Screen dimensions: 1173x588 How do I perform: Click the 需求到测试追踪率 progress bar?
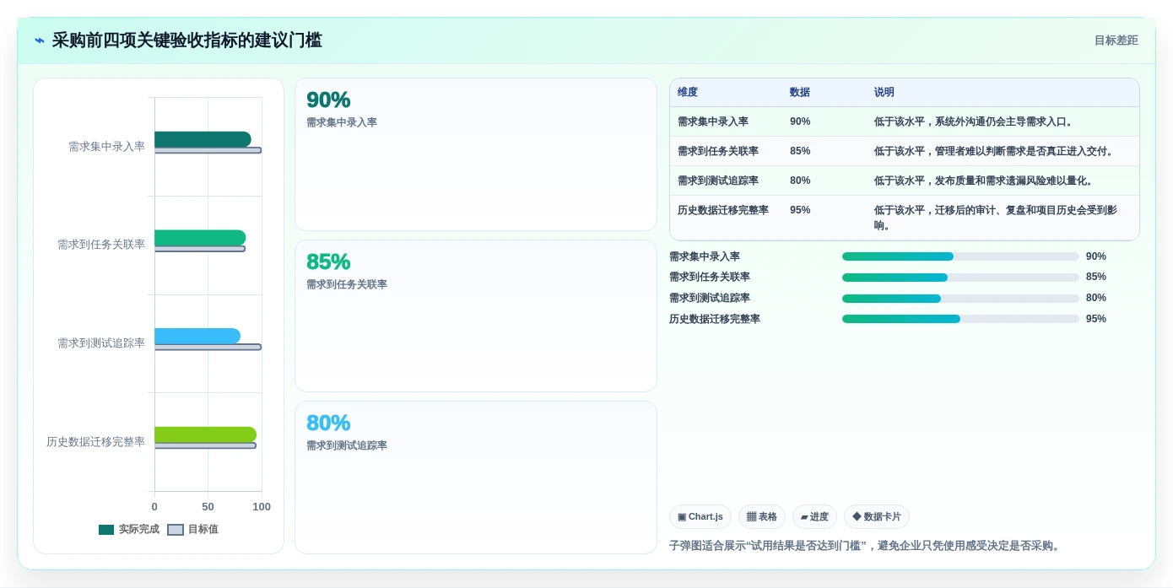pos(960,298)
